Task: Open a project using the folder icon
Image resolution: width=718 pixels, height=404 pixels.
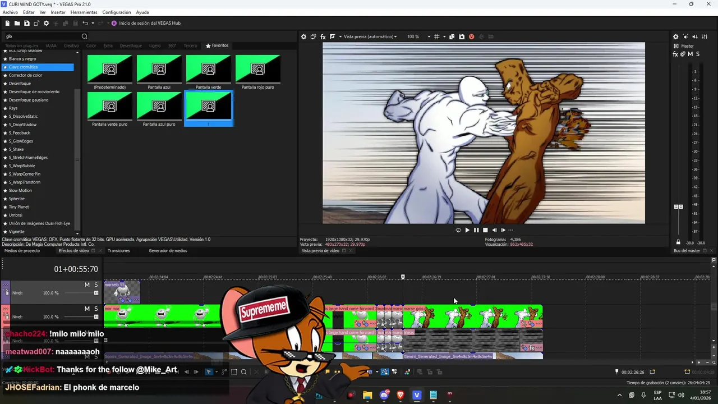Action: [x=17, y=23]
